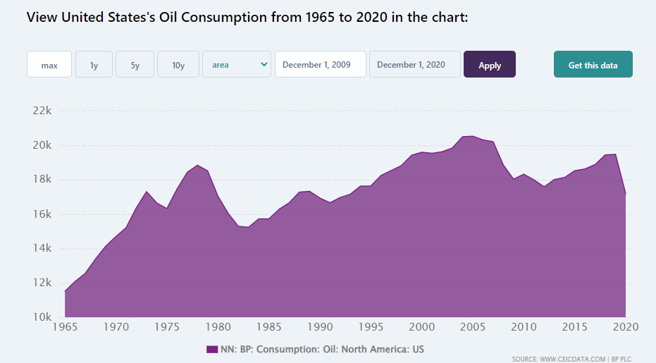
Task: Click the December 1, 2009 start date field
Action: click(x=320, y=65)
